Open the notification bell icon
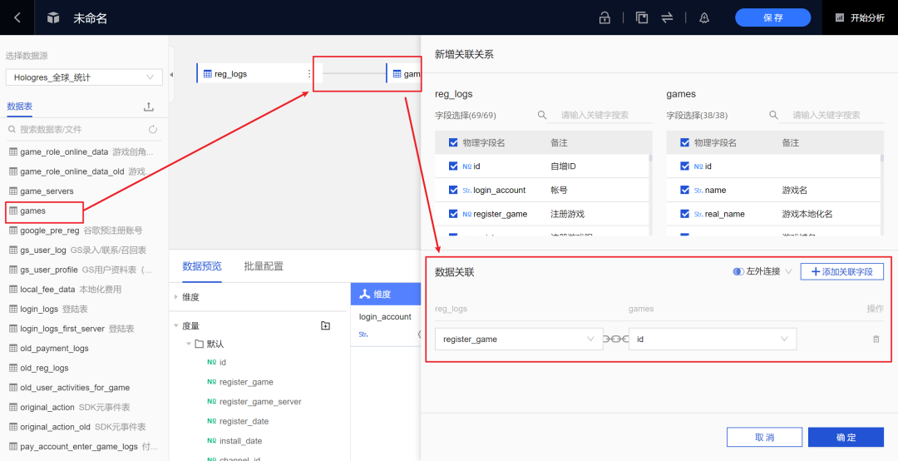Screen dimensions: 898x461 pos(704,17)
